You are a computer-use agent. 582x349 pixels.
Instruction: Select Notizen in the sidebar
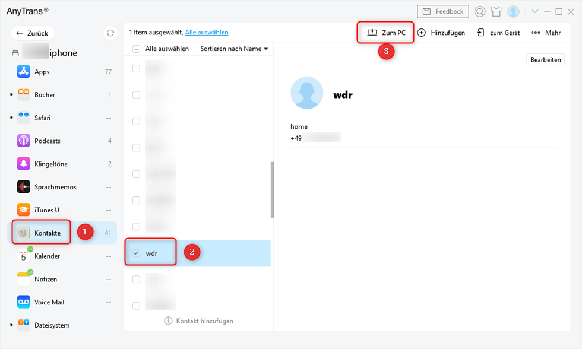(x=62, y=280)
